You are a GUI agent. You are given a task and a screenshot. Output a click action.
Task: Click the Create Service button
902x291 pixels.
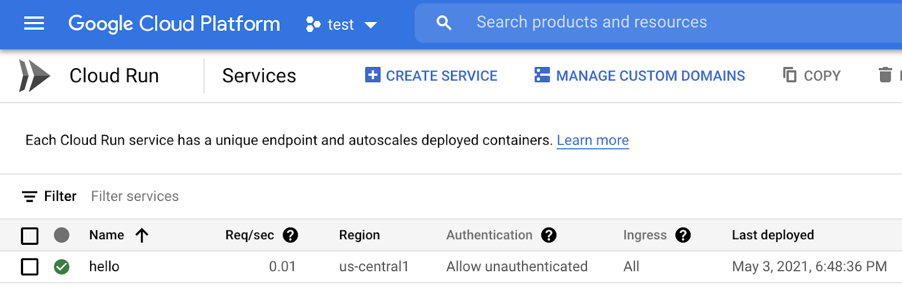point(431,75)
